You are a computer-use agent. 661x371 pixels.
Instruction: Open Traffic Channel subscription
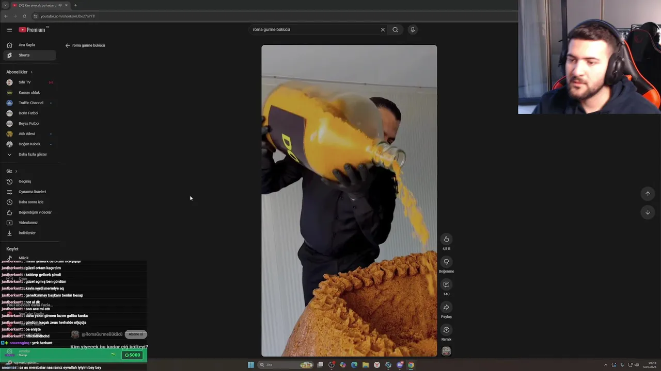pos(29,103)
